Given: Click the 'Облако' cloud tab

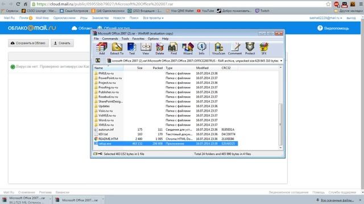Looking at the screenshot, I should coord(82,28).
